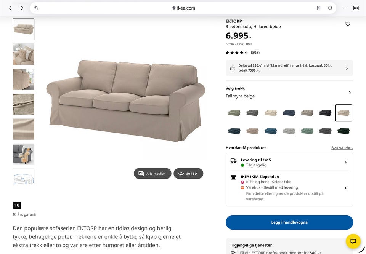Expand Levering til 1415 delivery details
The height and width of the screenshot is (254, 366).
tap(289, 162)
